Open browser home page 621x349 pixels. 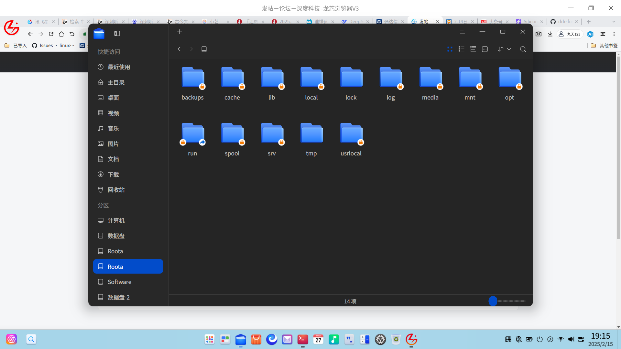pyautogui.click(x=61, y=34)
